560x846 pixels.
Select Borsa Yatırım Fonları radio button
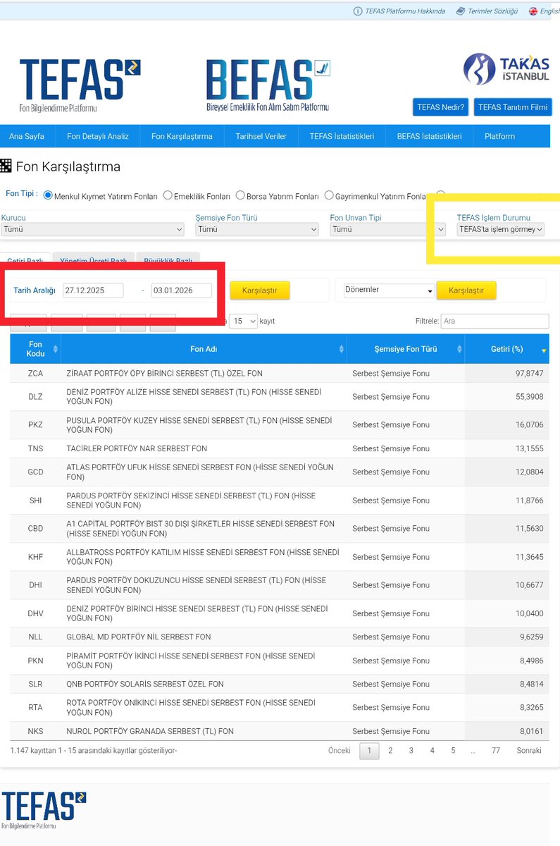pyautogui.click(x=240, y=195)
